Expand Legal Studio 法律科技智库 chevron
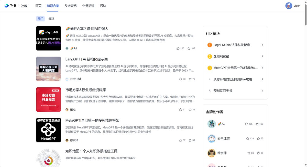Screen dimensions: 307x167 click(x=262, y=45)
